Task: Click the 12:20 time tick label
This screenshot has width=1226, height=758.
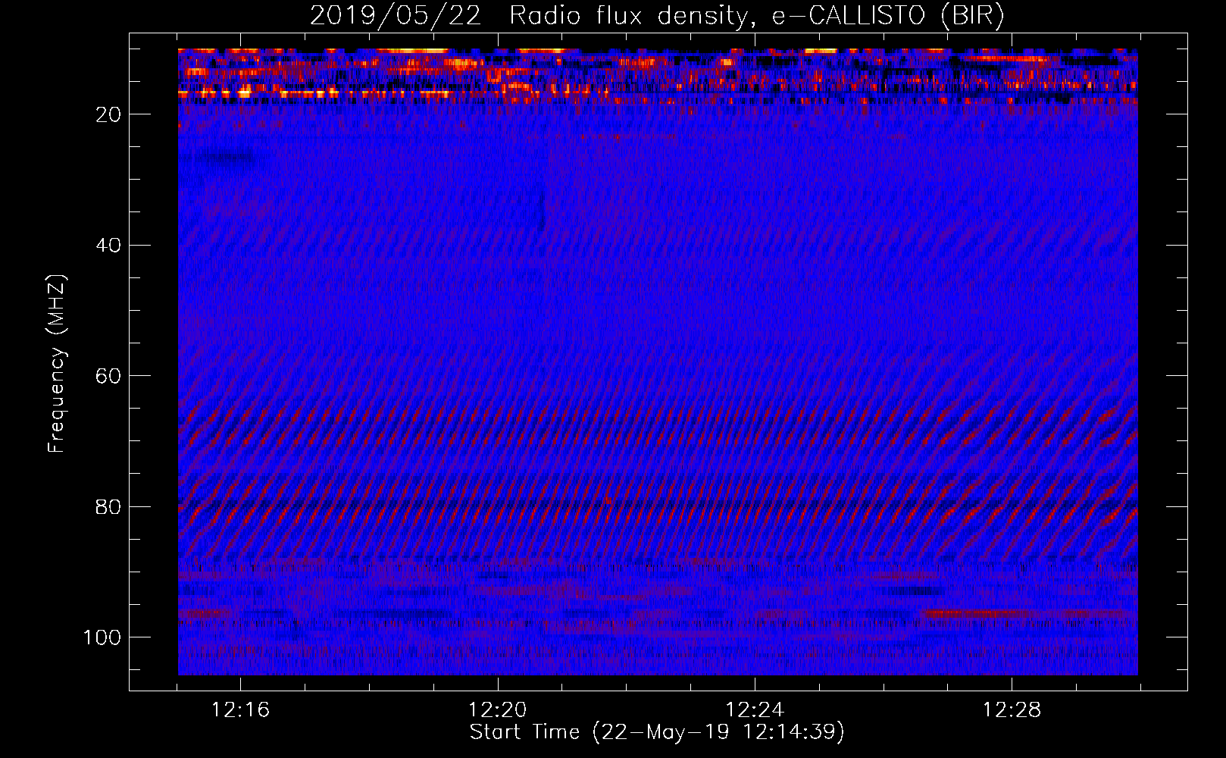Action: [x=498, y=710]
